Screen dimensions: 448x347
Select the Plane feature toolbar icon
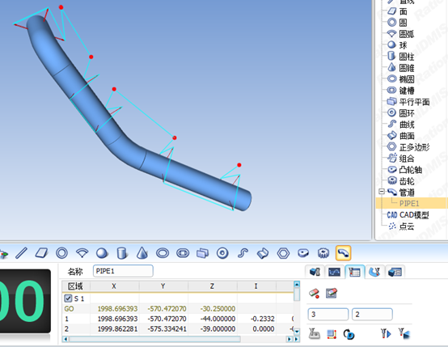41,253
